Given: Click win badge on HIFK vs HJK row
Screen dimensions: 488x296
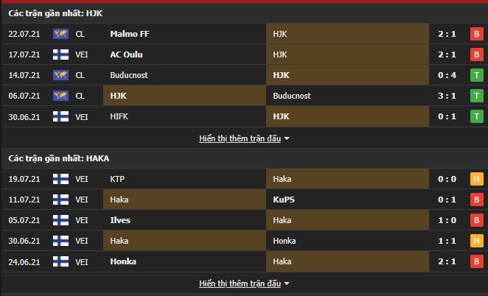Looking at the screenshot, I should [x=476, y=116].
